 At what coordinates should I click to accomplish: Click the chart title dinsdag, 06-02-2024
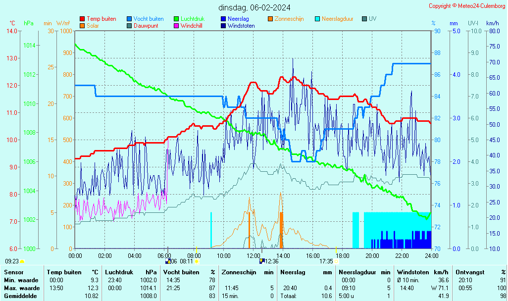(254, 7)
